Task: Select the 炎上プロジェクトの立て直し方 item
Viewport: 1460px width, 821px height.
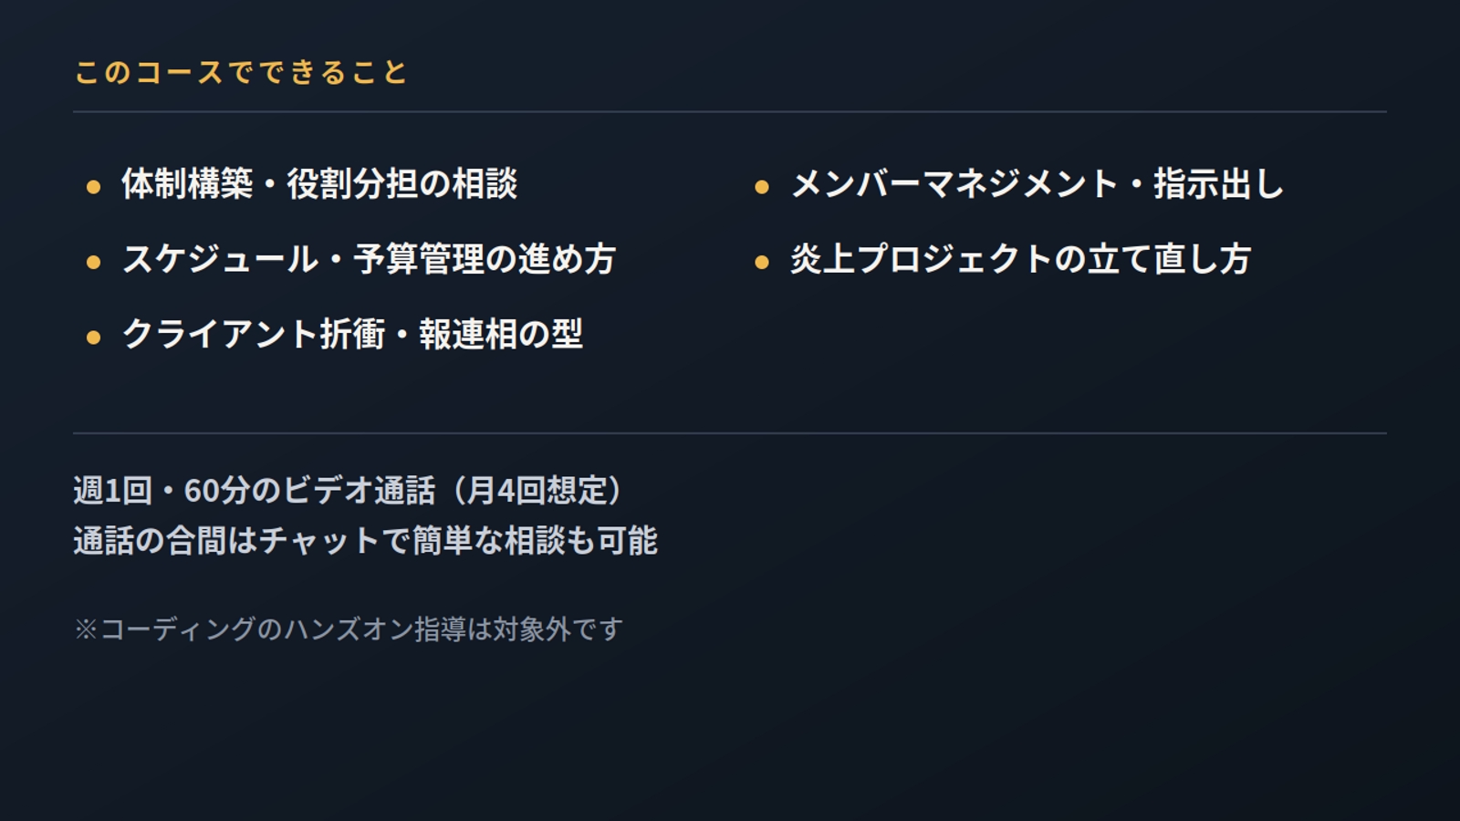Action: [x=1021, y=258]
